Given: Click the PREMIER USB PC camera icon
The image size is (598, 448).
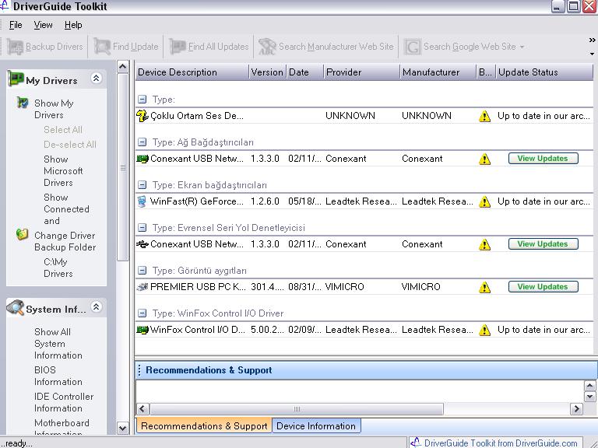Looking at the screenshot, I should pyautogui.click(x=142, y=286).
